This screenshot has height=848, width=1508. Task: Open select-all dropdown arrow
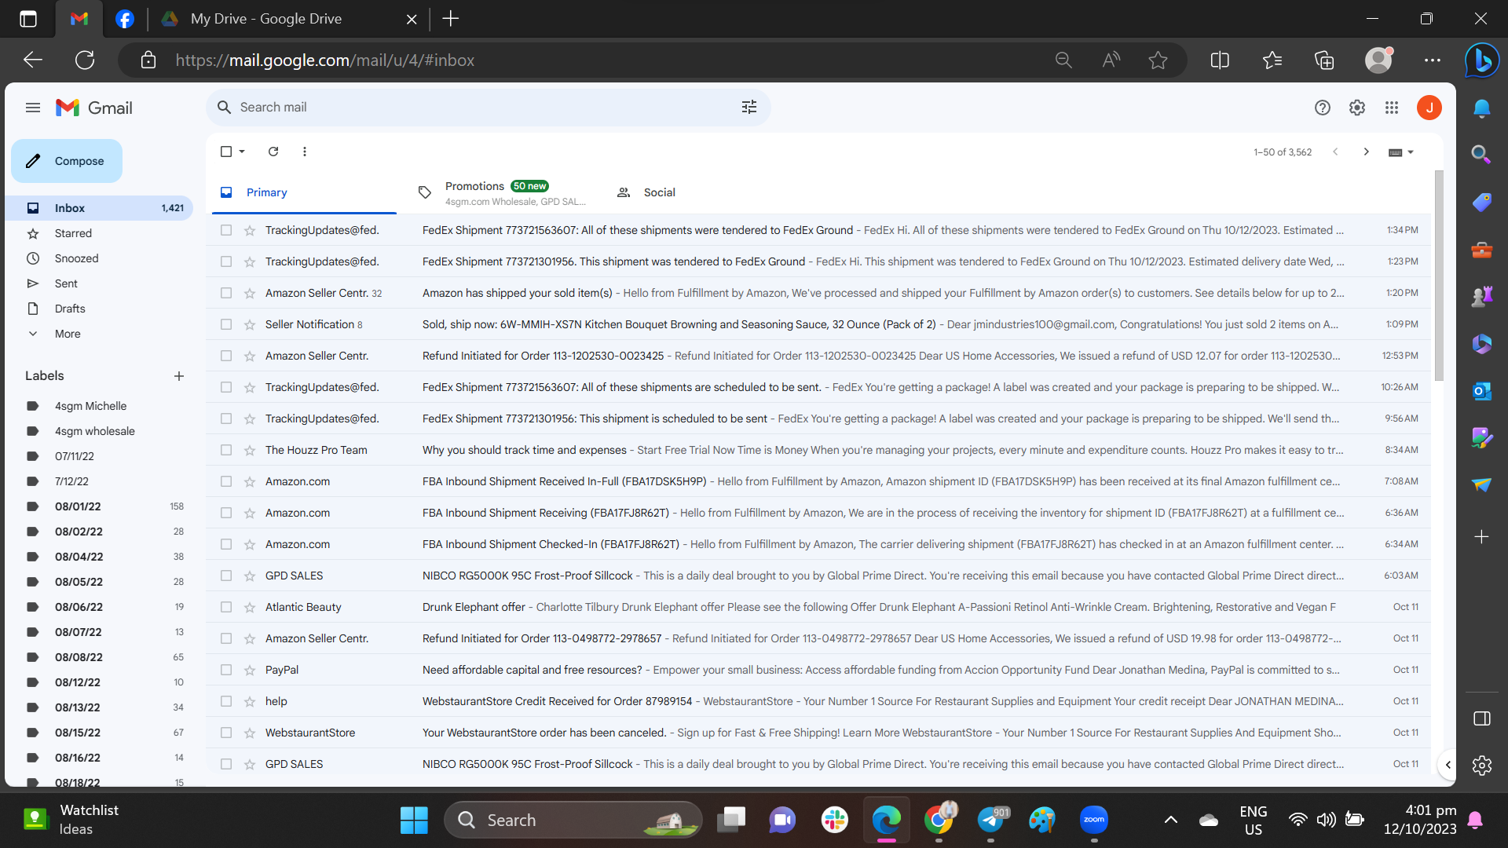(x=242, y=152)
